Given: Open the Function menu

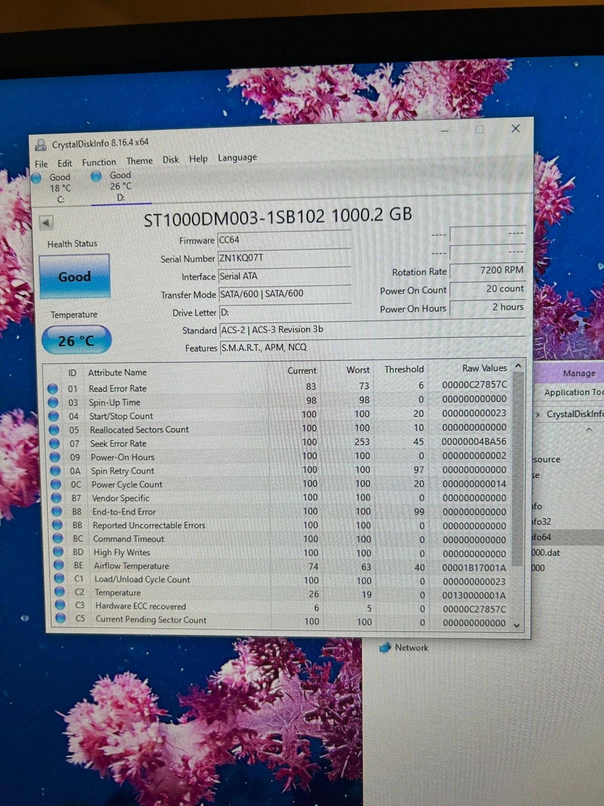Looking at the screenshot, I should click(99, 162).
